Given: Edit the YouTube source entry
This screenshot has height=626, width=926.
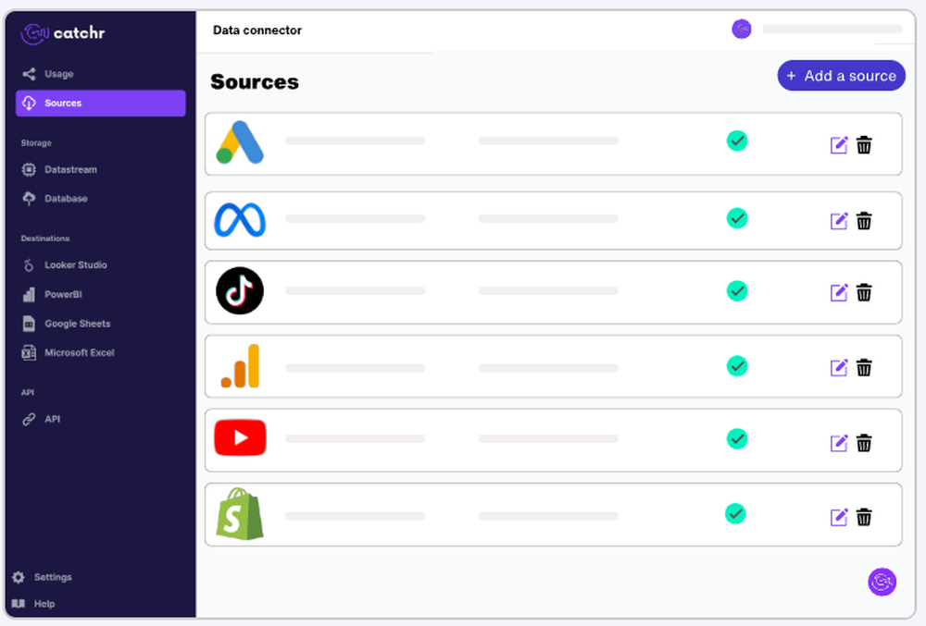Looking at the screenshot, I should click(x=839, y=443).
